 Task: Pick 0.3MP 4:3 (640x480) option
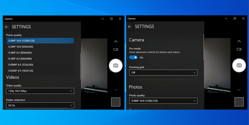(40, 59)
